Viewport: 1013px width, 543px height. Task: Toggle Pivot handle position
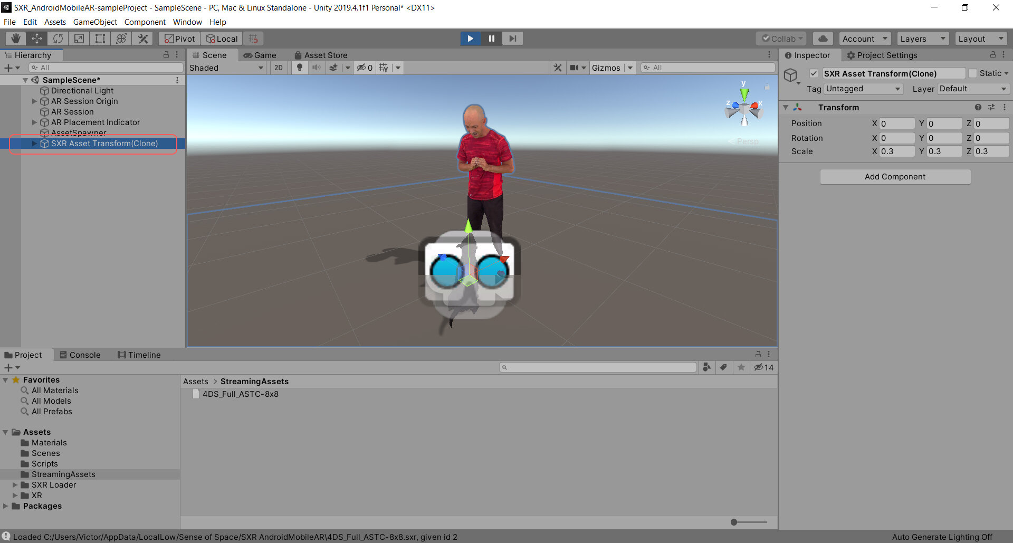tap(179, 39)
